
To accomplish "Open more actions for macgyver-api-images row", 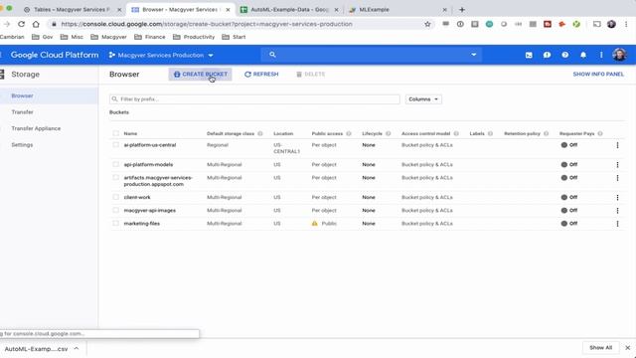I will tap(617, 211).
